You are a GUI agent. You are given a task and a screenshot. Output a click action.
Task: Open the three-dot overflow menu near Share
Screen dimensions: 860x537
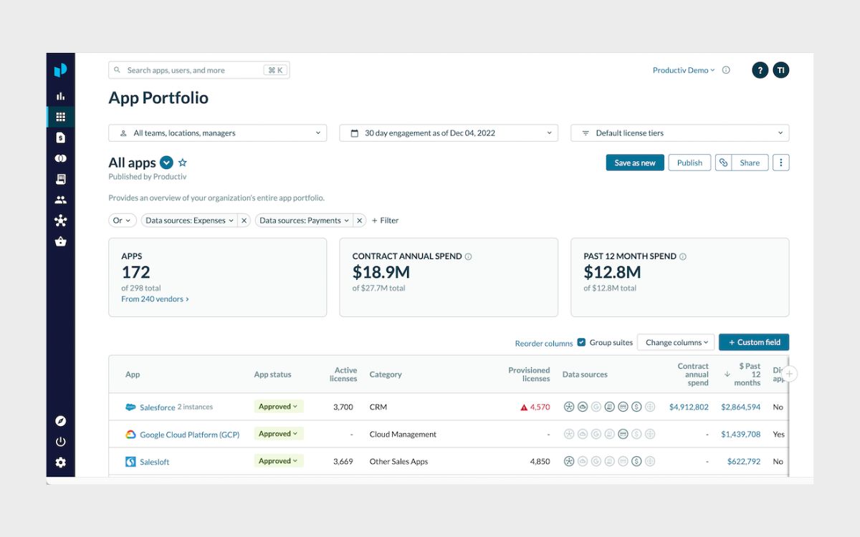[780, 163]
